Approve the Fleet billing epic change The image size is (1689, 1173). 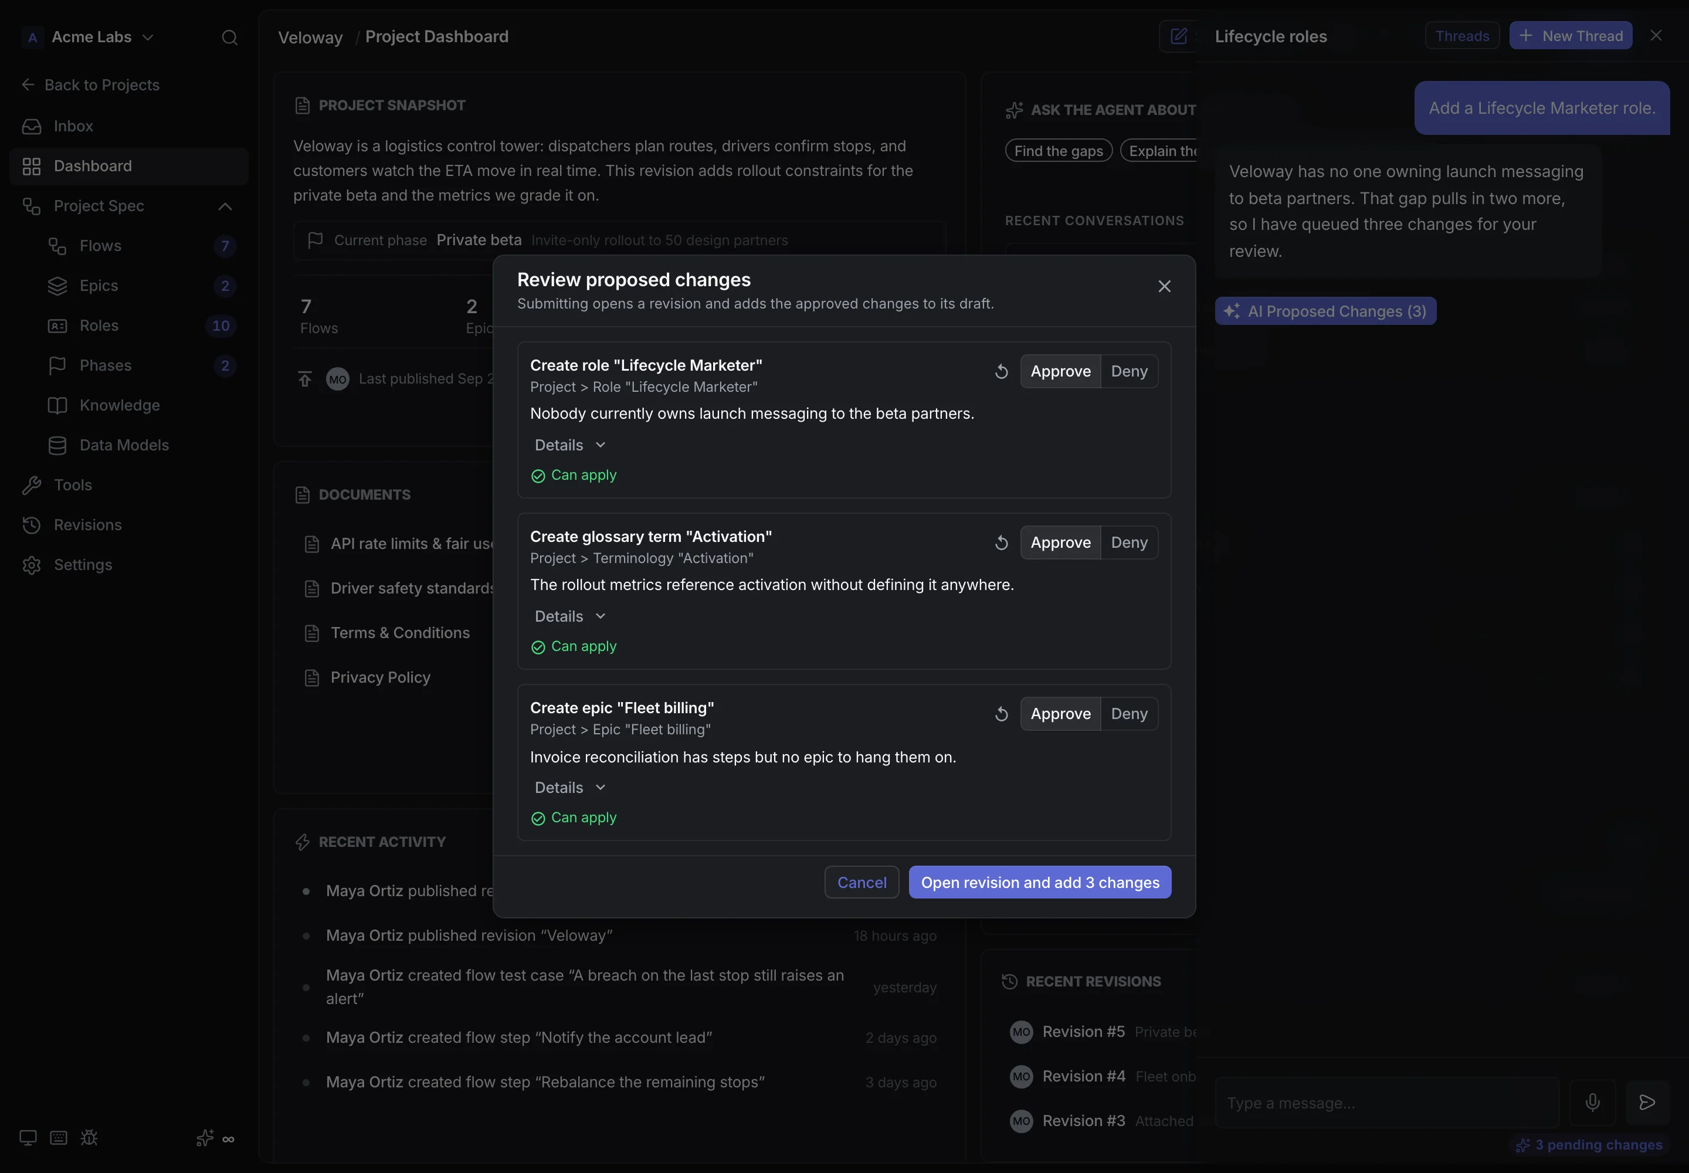[x=1060, y=714]
